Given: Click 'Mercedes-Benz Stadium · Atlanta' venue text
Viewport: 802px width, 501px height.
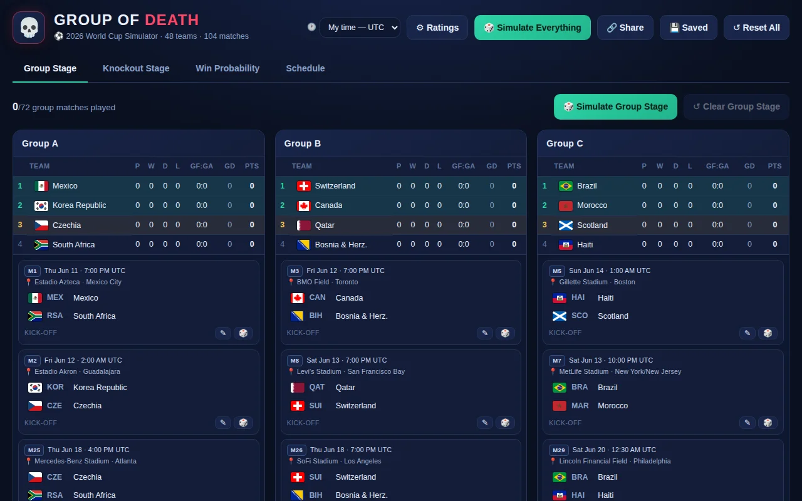Looking at the screenshot, I should point(85,461).
